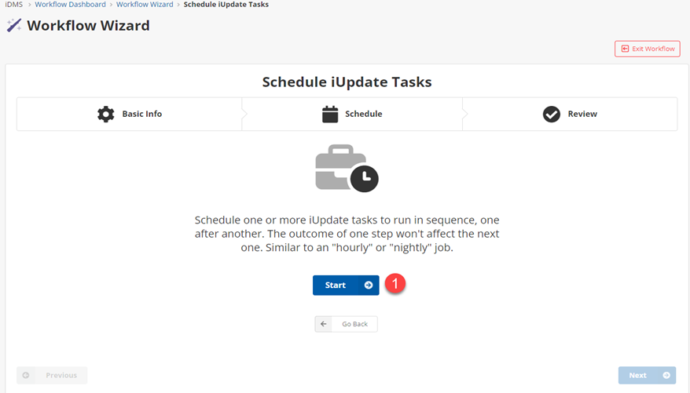Click the Exit Workflow text
The width and height of the screenshot is (690, 393).
coord(653,49)
